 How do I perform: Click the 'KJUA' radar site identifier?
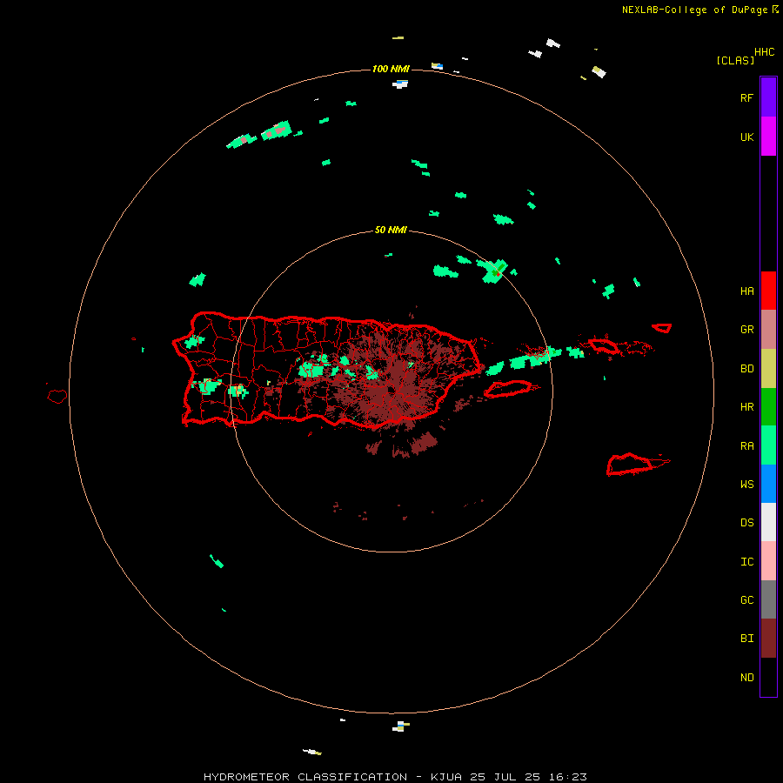pyautogui.click(x=446, y=777)
